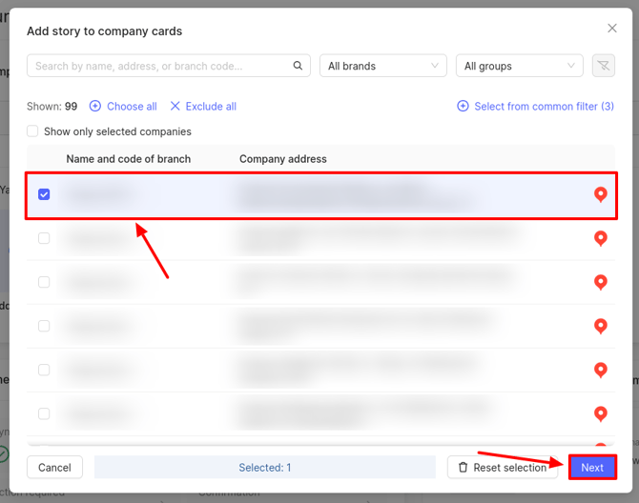Click map pin icon in sixth row
This screenshot has width=639, height=503.
[x=601, y=413]
